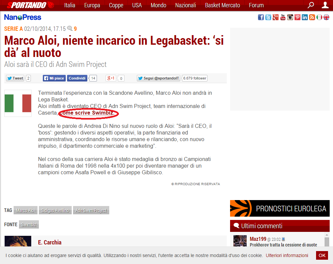
Task: Click Maz199's avatar thumbnail
Action: click(x=240, y=241)
